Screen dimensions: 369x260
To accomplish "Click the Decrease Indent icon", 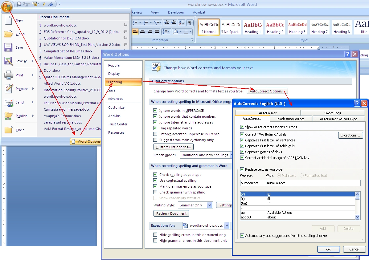I will coord(167,23).
